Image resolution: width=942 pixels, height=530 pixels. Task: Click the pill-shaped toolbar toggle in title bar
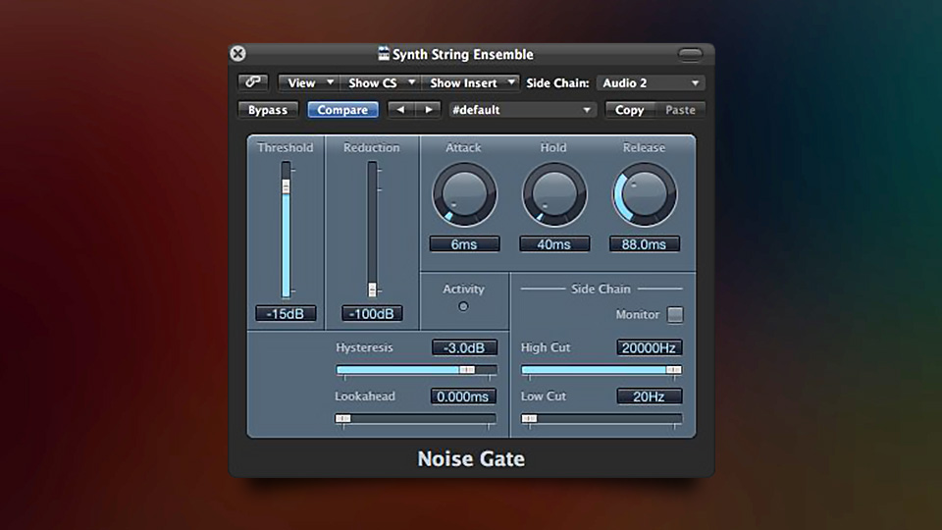[x=690, y=54]
